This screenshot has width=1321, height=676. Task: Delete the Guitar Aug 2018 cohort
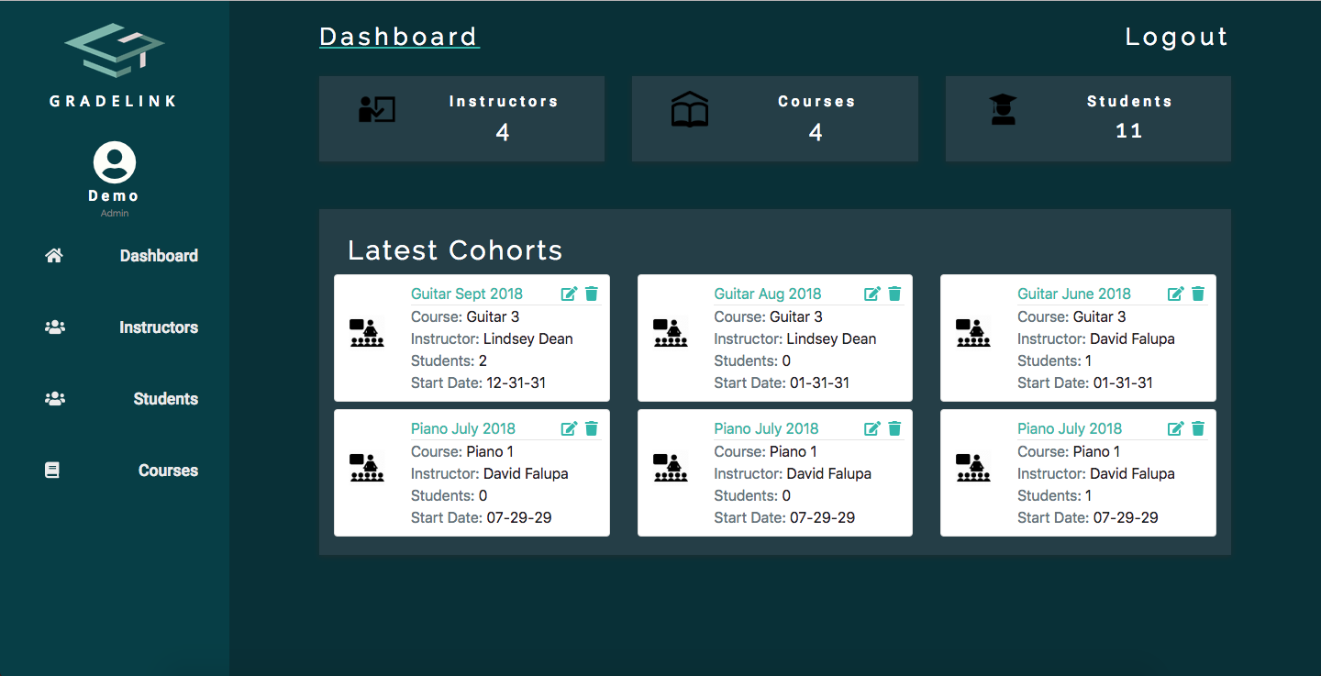pos(895,294)
